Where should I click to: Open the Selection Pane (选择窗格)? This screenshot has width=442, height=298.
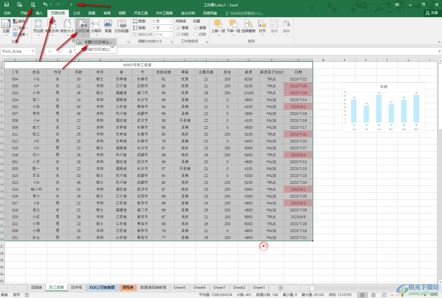point(249,26)
